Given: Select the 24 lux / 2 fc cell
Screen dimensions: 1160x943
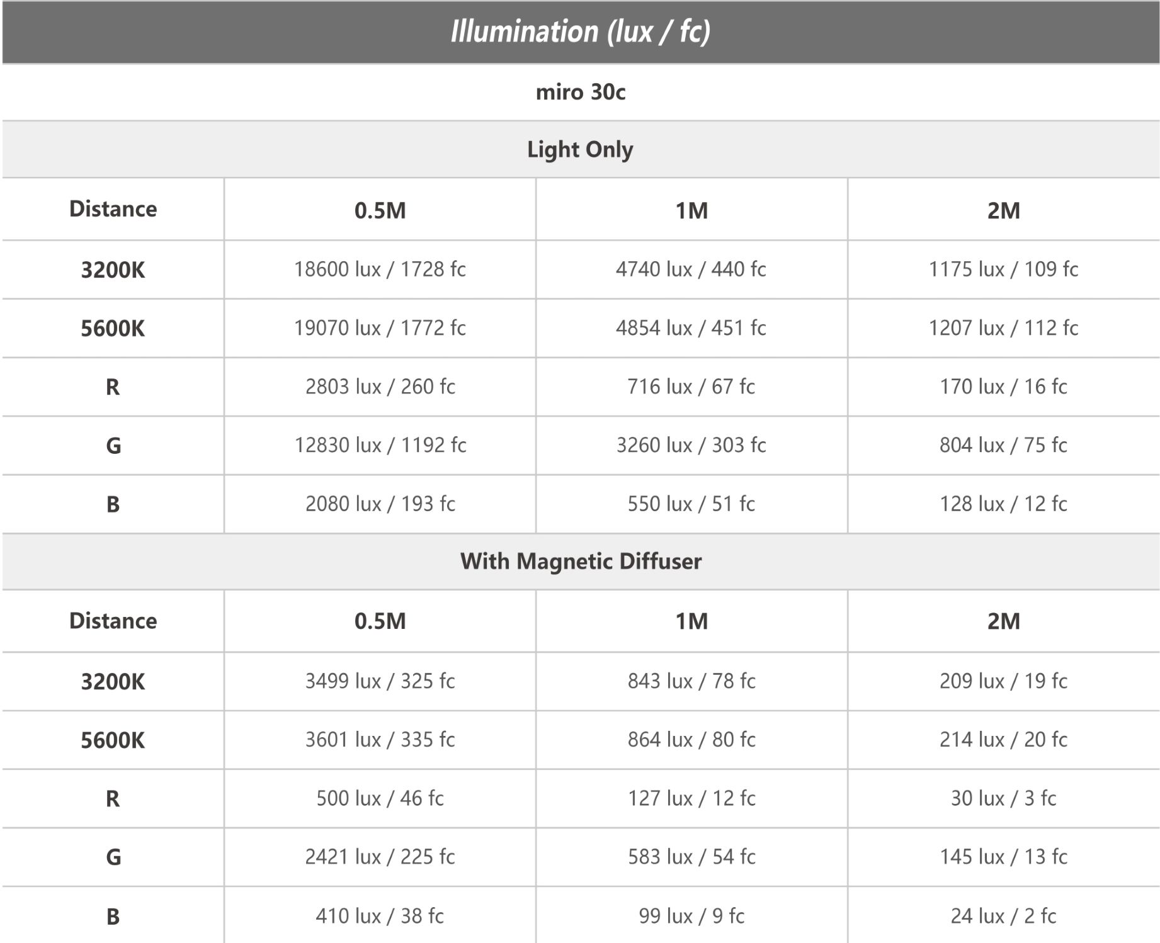Looking at the screenshot, I should click(x=1004, y=915).
